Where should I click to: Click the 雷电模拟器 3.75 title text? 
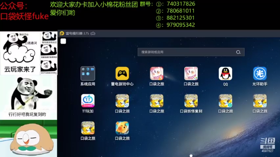(77, 33)
